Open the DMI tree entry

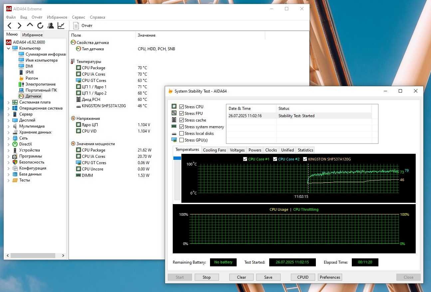point(29,66)
